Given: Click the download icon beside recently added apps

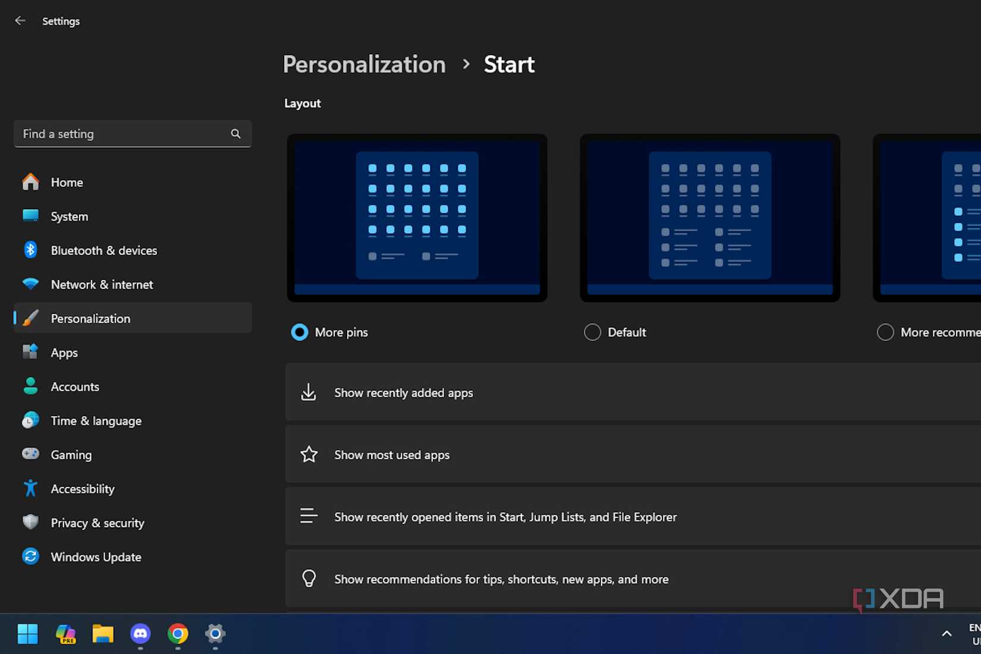Looking at the screenshot, I should (309, 392).
